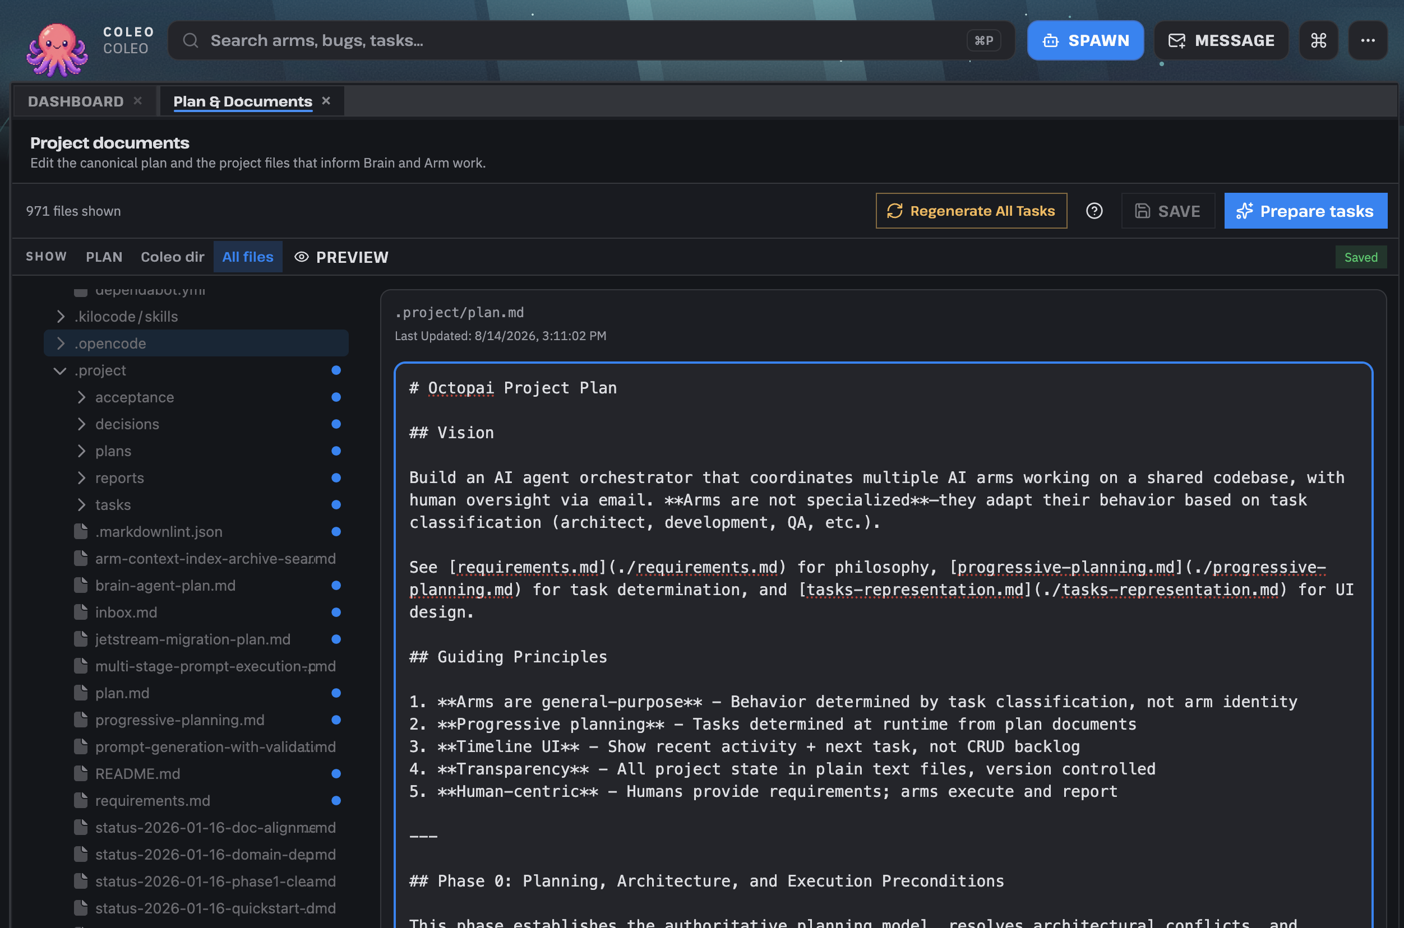Switch filter to Coleo dir
Viewport: 1404px width, 928px height.
click(172, 257)
